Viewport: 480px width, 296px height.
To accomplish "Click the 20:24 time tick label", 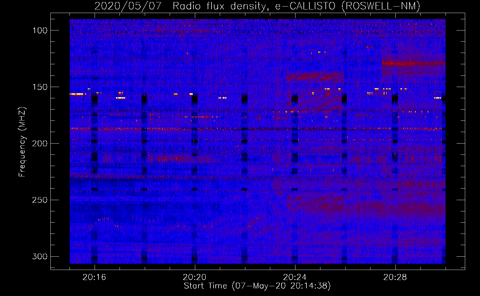I will 295,277.
